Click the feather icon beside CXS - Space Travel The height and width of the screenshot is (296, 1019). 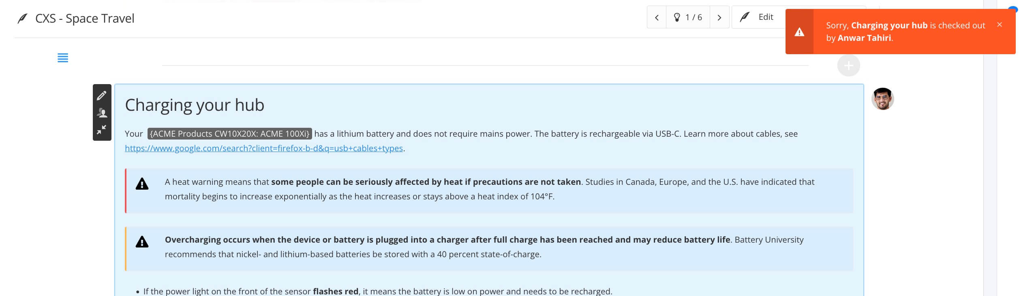[x=23, y=19]
